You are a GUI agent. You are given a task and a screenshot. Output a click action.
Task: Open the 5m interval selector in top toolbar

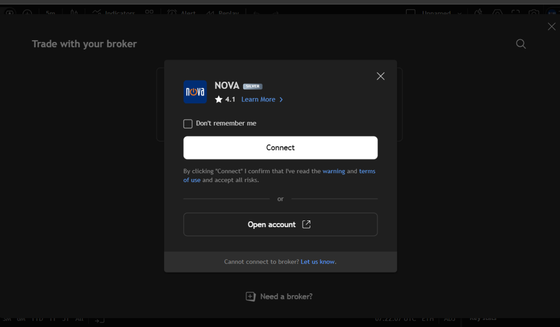(x=50, y=13)
